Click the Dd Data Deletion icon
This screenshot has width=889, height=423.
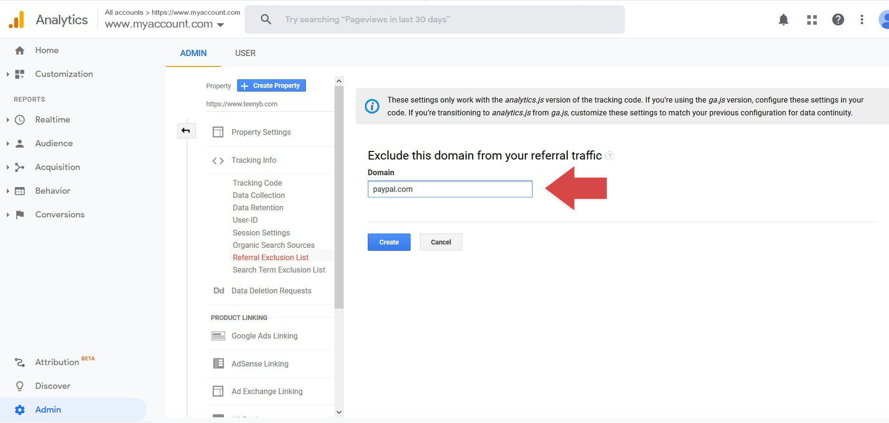[219, 291]
